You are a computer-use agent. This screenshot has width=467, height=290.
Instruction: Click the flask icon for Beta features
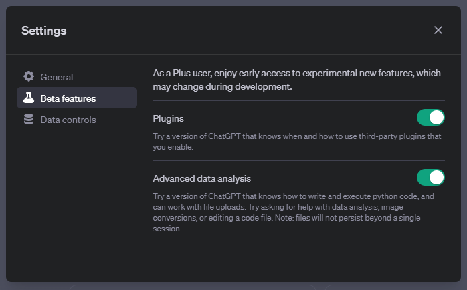(29, 98)
